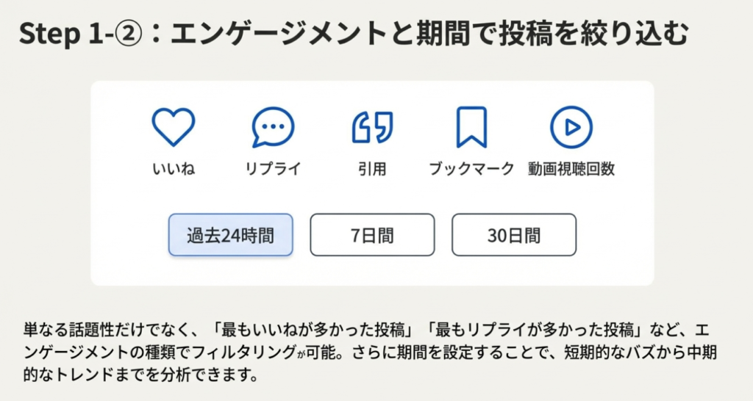Screen dimensions: 753x401
Task: Click the 動画視聴回数 text label
Action: 571,169
